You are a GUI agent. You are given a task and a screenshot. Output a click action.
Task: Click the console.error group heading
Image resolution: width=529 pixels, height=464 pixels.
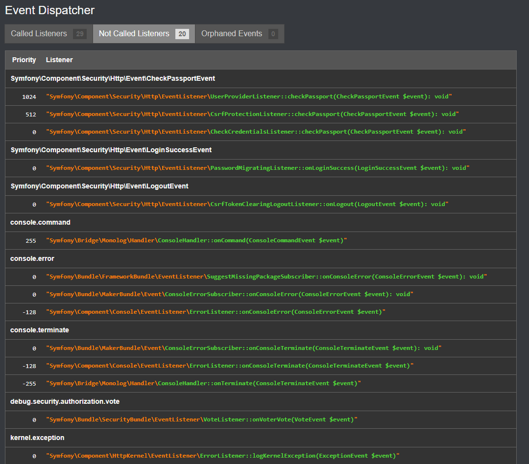[x=32, y=258]
